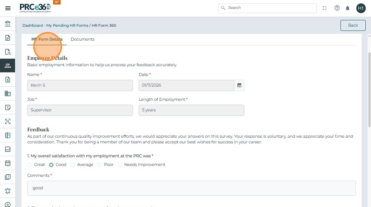Click the Back button

pos(353,25)
